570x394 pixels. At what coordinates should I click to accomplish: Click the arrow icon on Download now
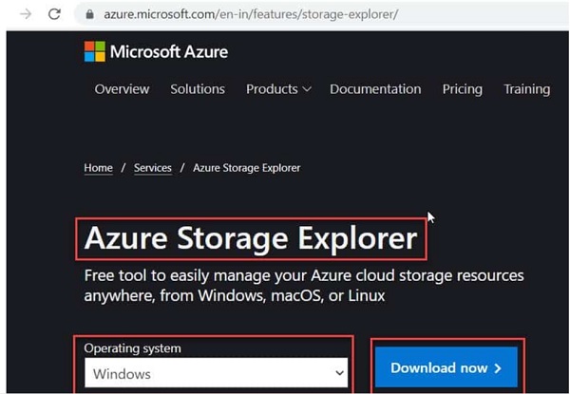click(x=496, y=368)
